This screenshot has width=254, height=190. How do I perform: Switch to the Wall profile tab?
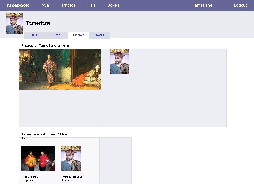35,35
